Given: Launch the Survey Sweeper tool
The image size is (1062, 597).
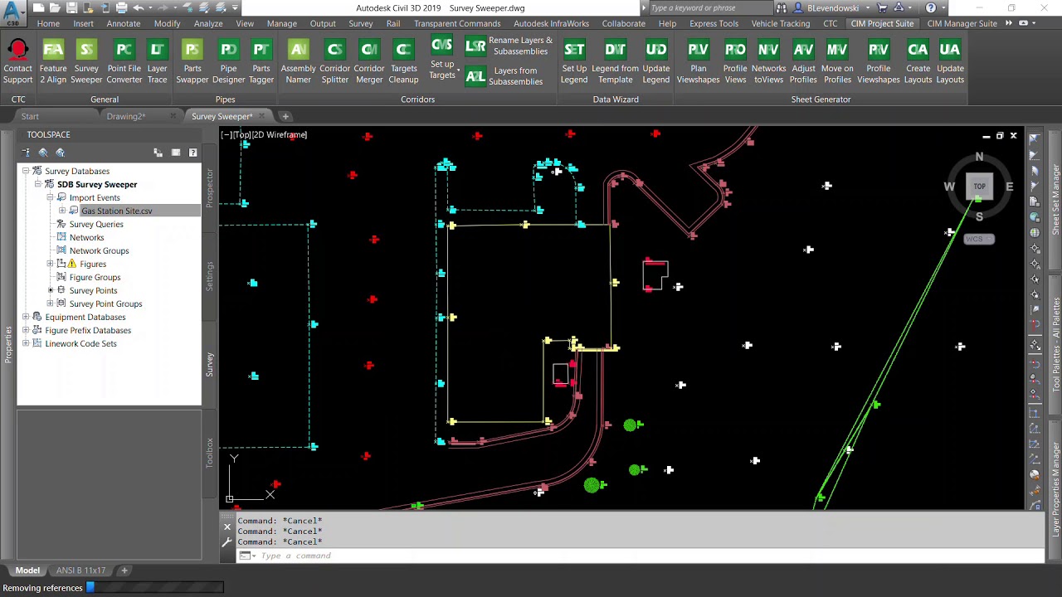Looking at the screenshot, I should pyautogui.click(x=86, y=62).
